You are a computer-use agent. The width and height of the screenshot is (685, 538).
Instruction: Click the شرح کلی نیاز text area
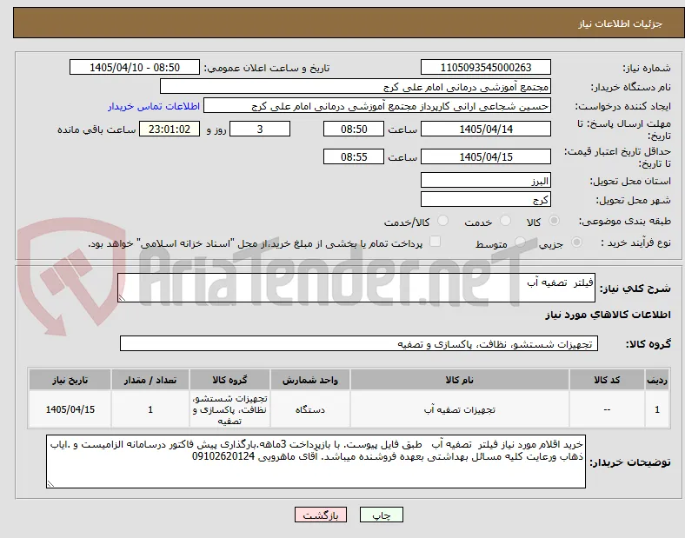click(356, 288)
